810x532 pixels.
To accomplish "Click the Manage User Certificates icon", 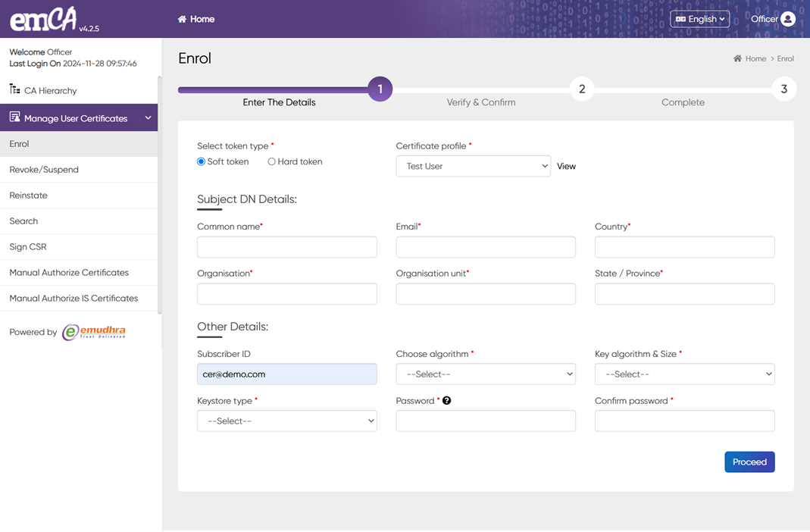I will click(14, 117).
